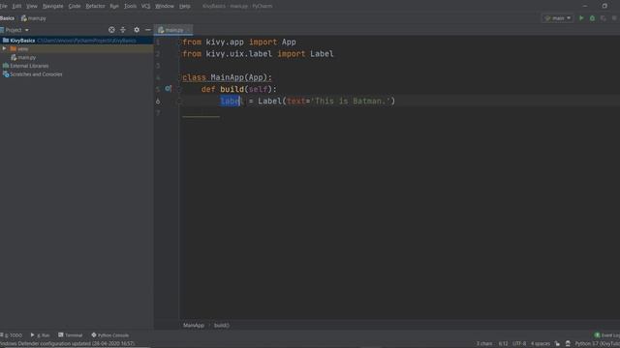Open the VCS menu
The height and width of the screenshot is (348, 620).
pos(146,6)
